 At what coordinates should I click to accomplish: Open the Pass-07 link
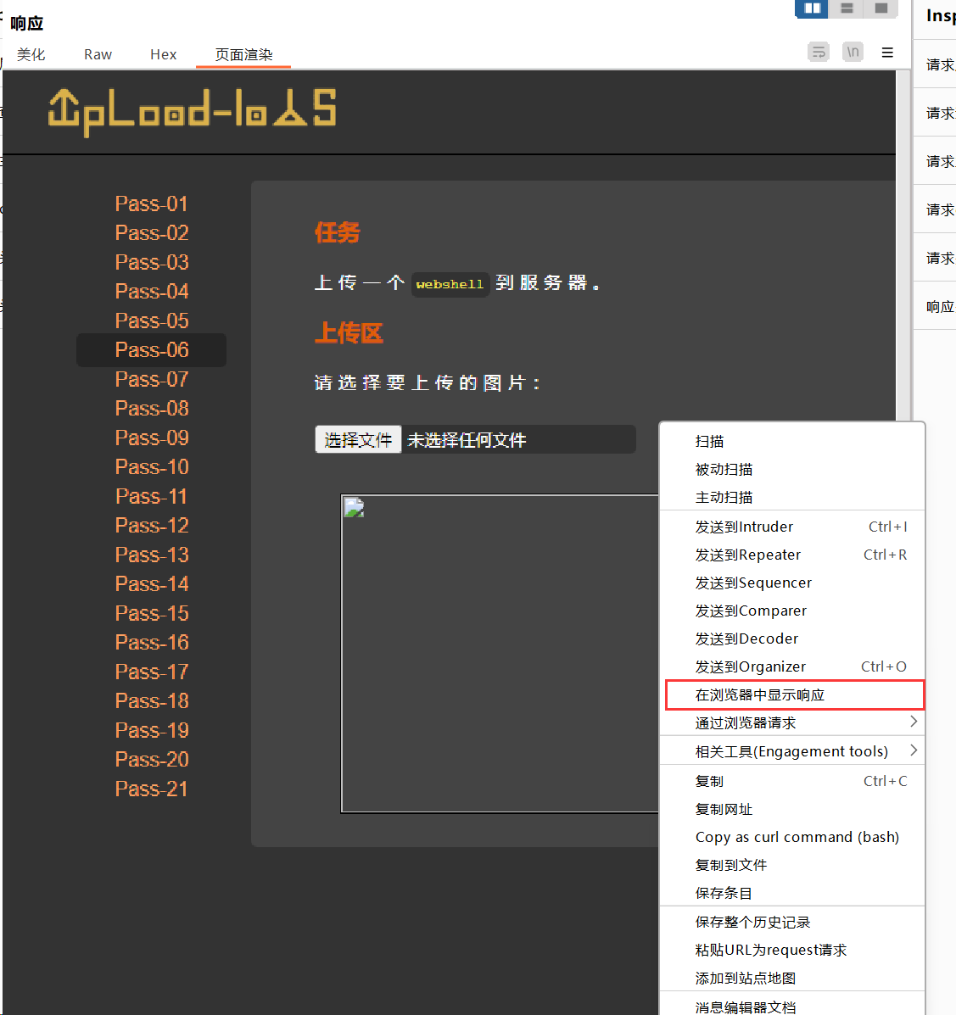(x=152, y=379)
